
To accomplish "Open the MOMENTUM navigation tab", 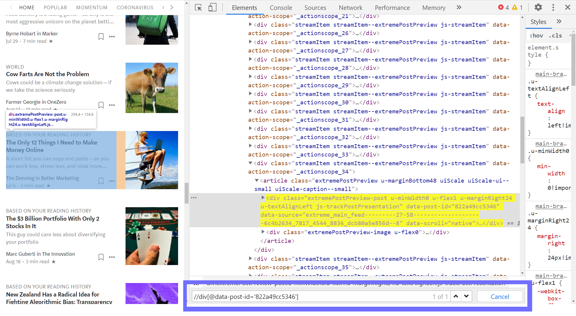I will pos(92,7).
